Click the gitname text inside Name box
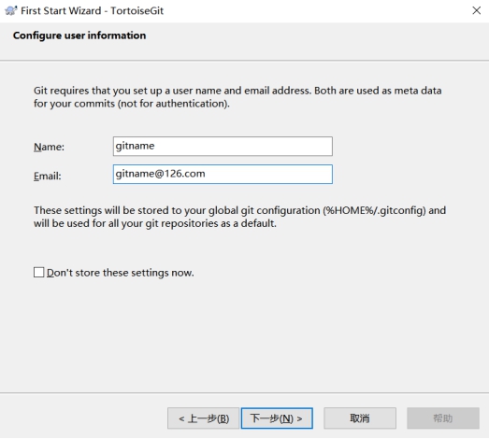 pos(135,146)
